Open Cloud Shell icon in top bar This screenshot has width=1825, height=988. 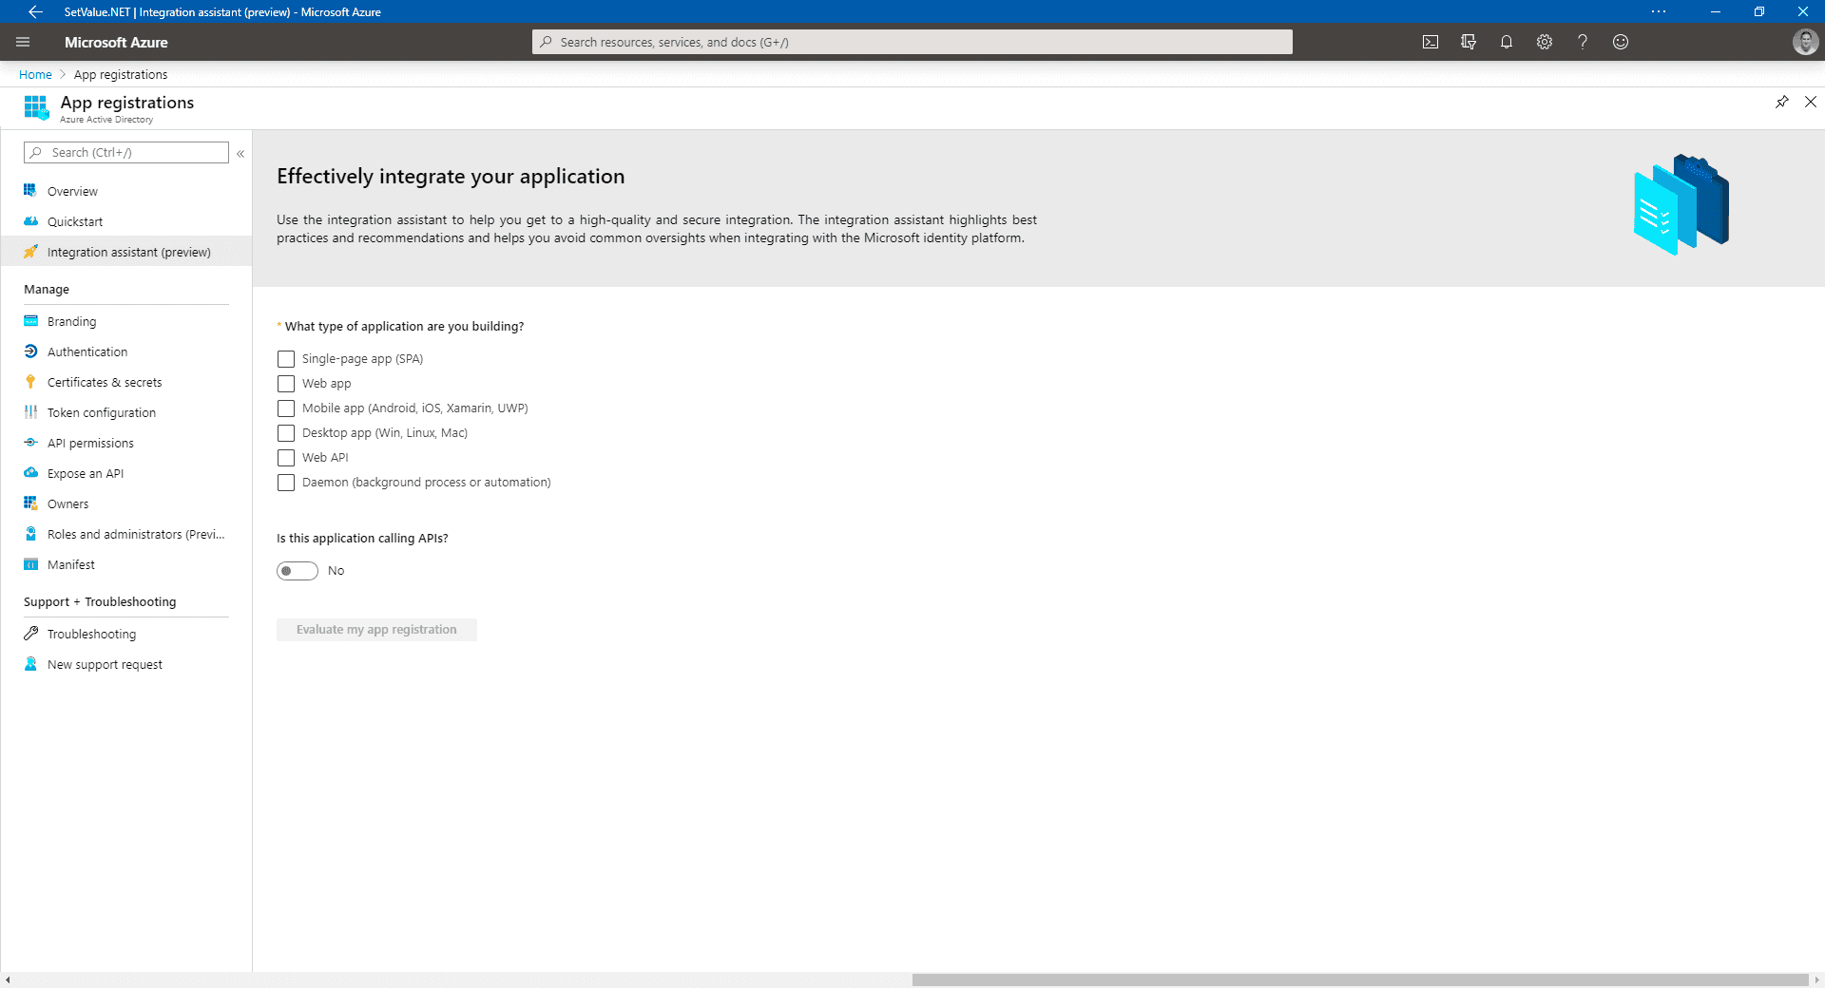tap(1430, 42)
